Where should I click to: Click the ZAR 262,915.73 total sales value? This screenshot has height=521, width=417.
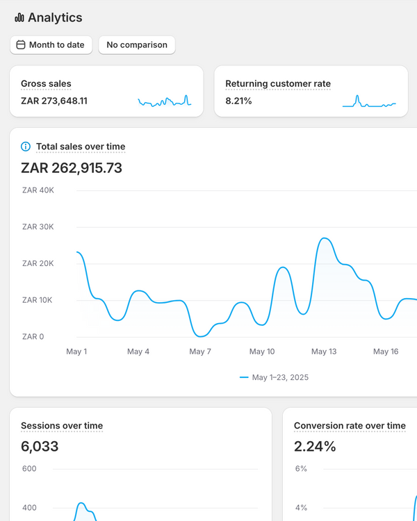(x=72, y=168)
